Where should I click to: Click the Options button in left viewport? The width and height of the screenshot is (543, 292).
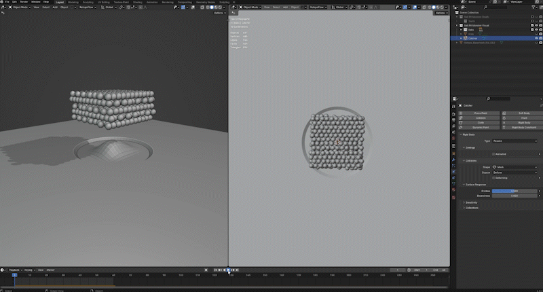219,13
